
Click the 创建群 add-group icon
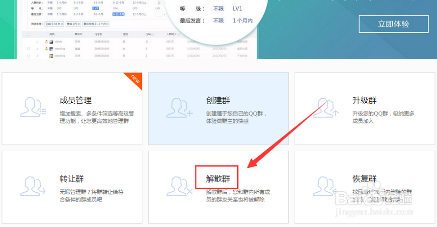click(180, 108)
